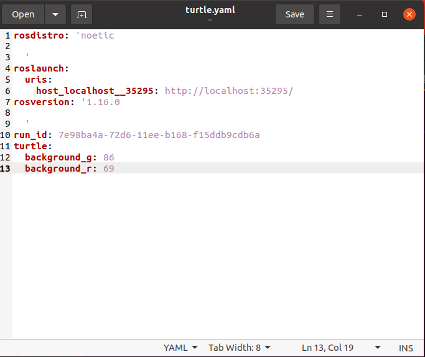Click the background_r key on line 13
This screenshot has height=357, width=425.
[x=58, y=169]
